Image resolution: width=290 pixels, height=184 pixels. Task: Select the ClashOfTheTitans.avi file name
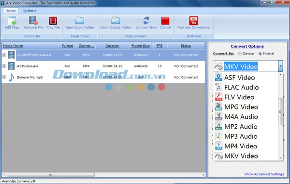pyautogui.click(x=34, y=55)
